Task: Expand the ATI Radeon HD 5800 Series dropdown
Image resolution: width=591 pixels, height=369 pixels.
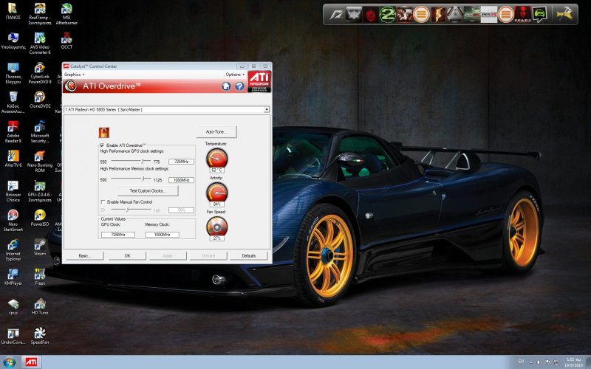Action: tap(266, 110)
